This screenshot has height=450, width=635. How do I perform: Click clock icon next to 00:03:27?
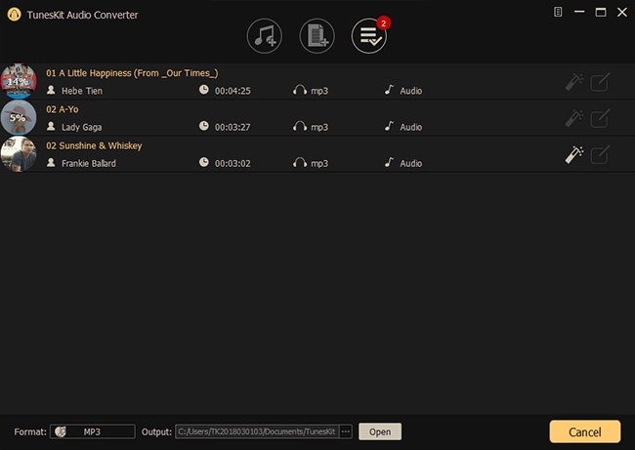204,126
